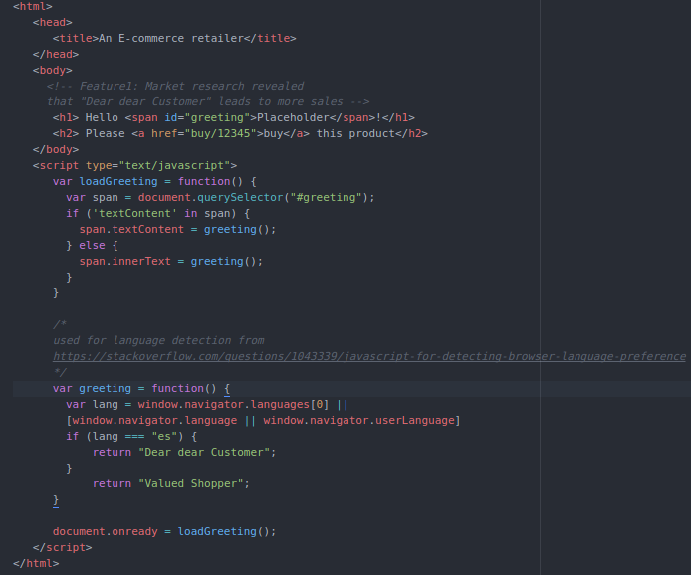The width and height of the screenshot is (691, 575).
Task: Click the stackoverflow.com URL in the comment
Action: pos(369,356)
